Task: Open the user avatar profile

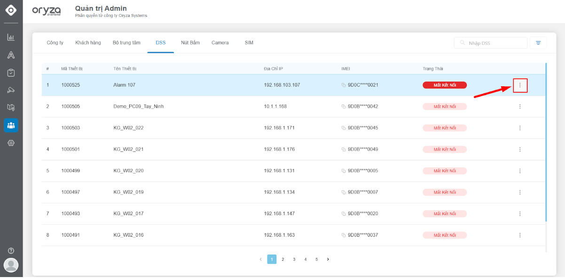Action: (11, 265)
